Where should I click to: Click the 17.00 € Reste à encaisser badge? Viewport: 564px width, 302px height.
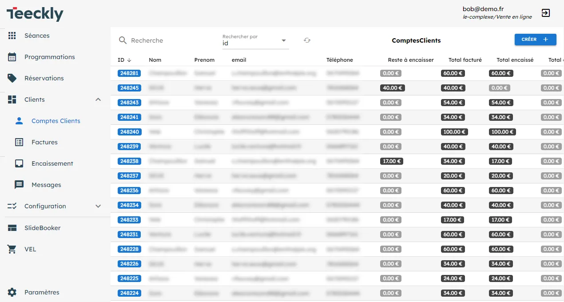click(x=391, y=161)
